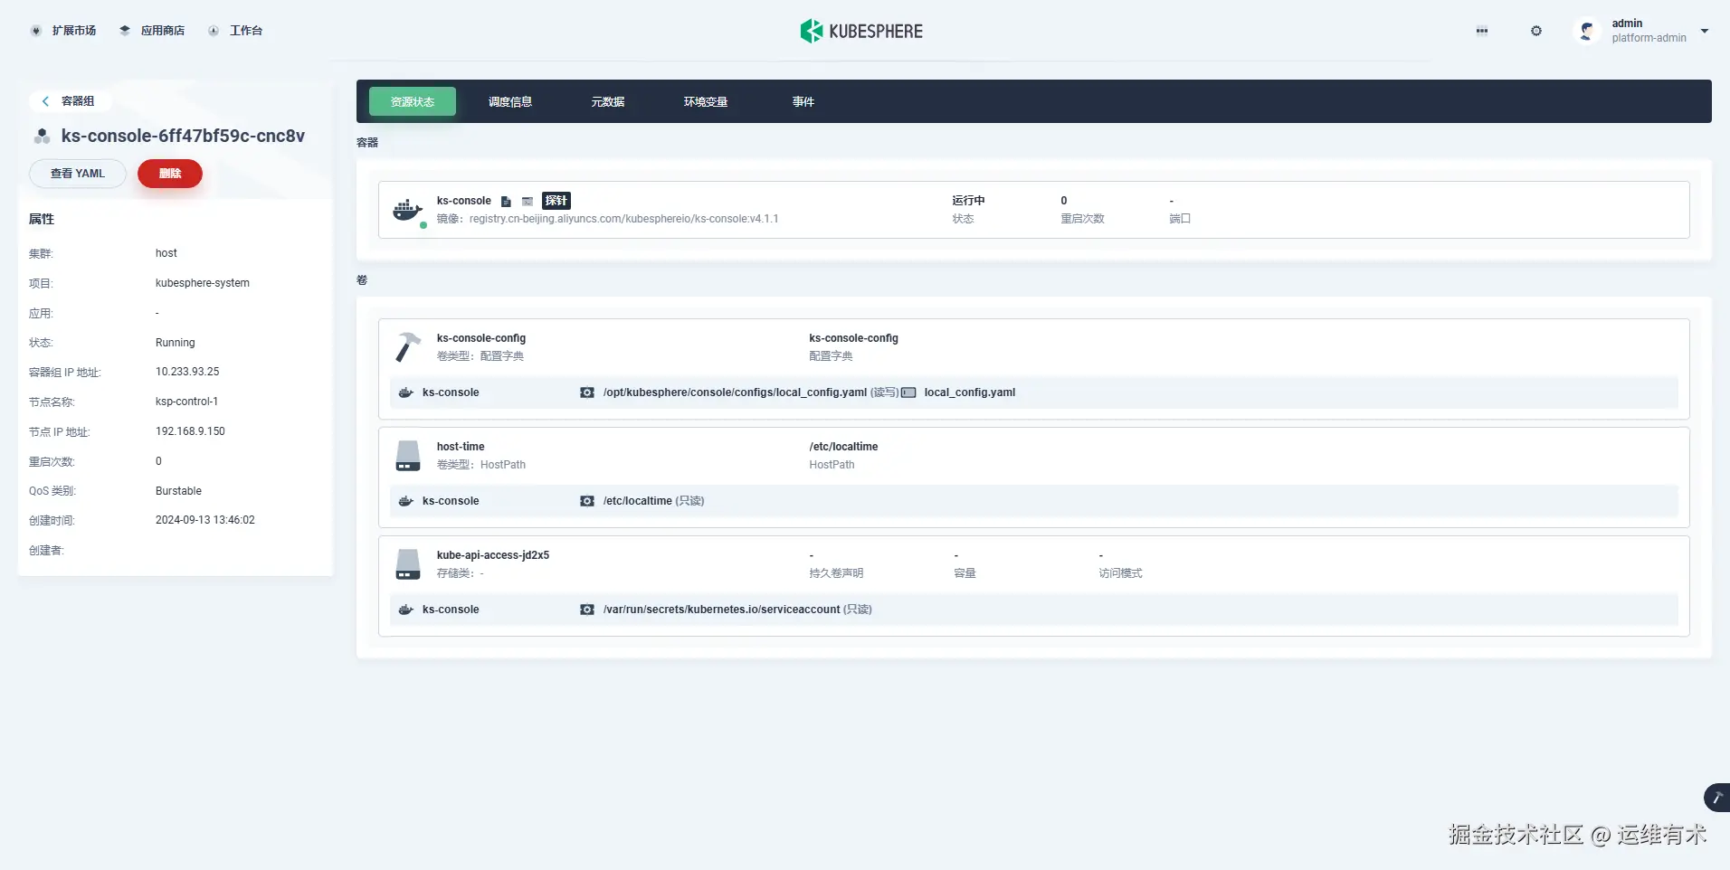The image size is (1730, 870).
Task: Click the pod title ks-console-6ff47bf59c-cnc8v
Action: coord(183,136)
